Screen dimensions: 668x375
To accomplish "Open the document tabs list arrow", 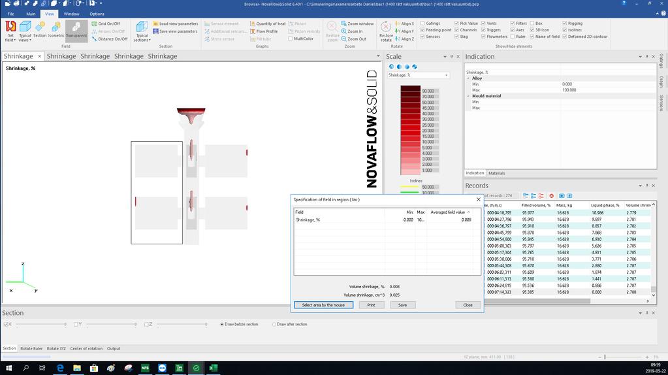I will tap(378, 56).
